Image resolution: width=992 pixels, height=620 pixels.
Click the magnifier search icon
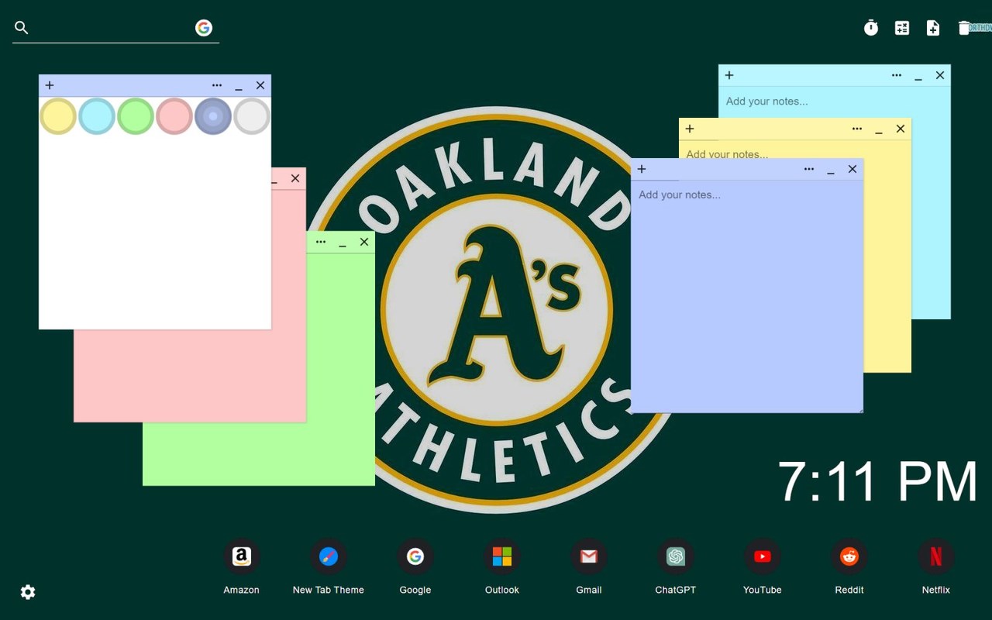pyautogui.click(x=22, y=28)
